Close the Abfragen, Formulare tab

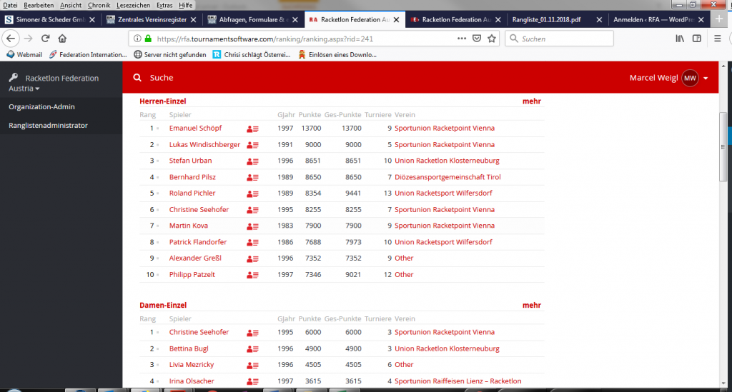[295, 19]
